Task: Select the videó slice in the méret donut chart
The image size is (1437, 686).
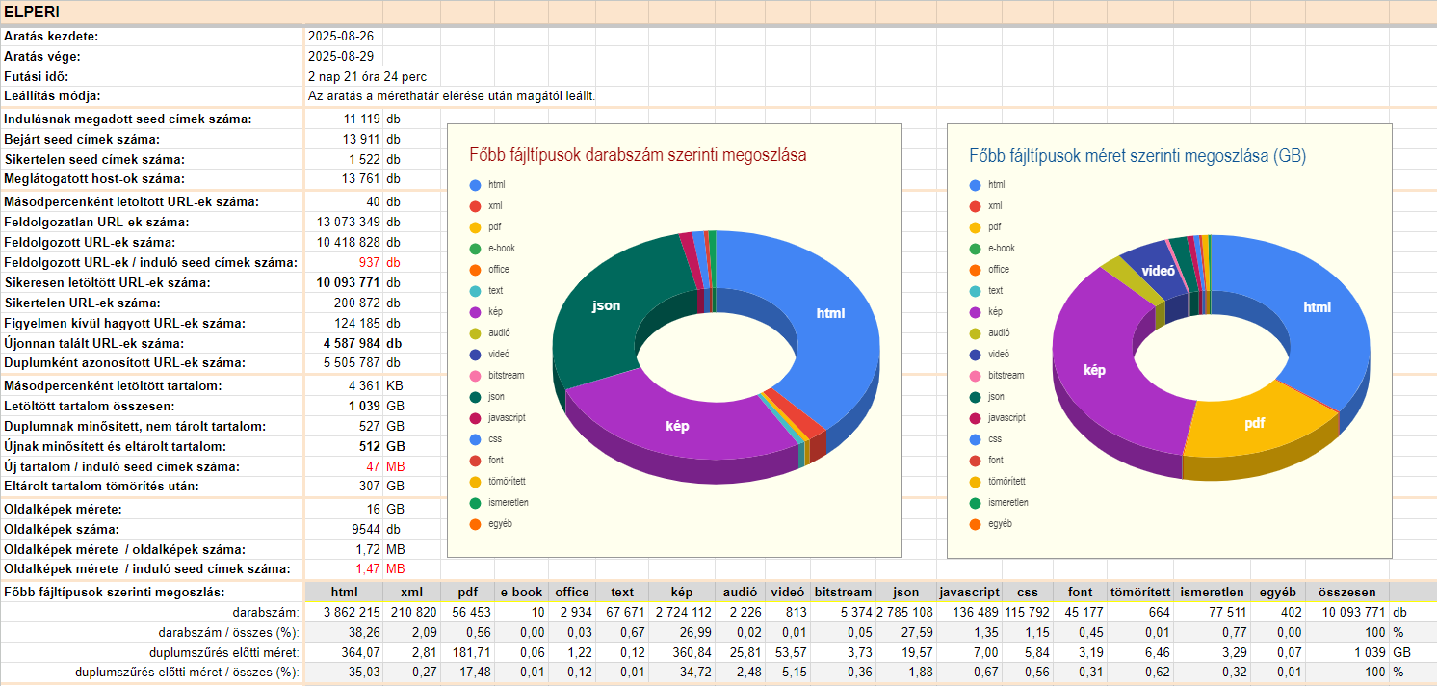Action: coord(1158,272)
